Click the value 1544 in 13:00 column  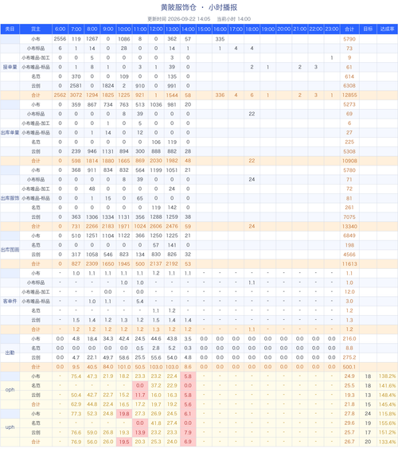pyautogui.click(x=172, y=95)
